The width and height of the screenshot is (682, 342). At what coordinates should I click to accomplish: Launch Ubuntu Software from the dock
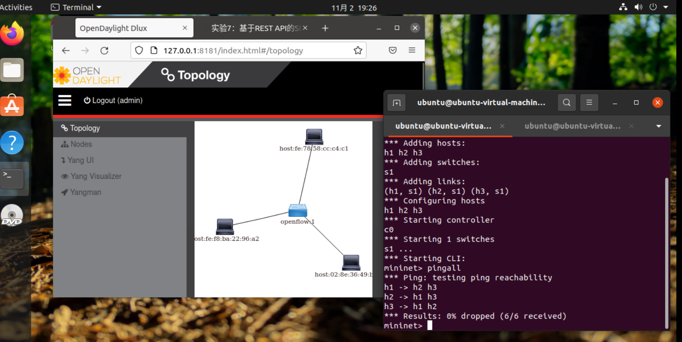point(12,106)
